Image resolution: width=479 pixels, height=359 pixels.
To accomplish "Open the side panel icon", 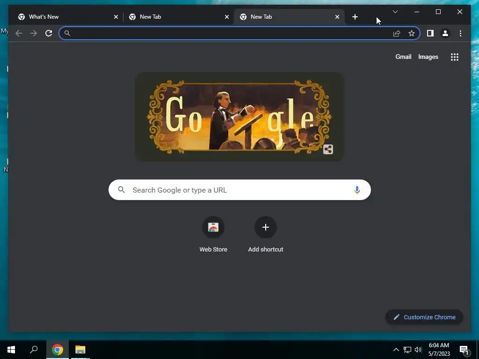I will pyautogui.click(x=430, y=33).
